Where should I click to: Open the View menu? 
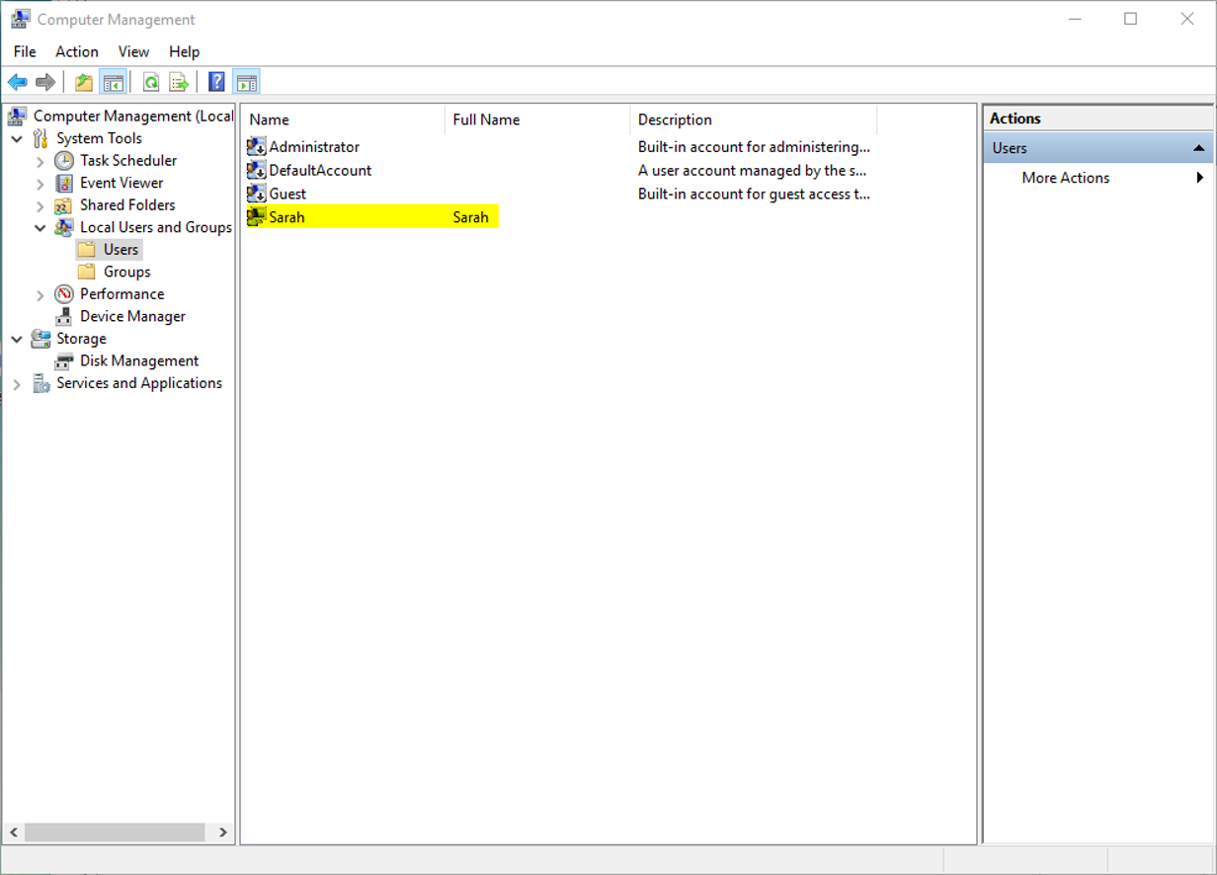pyautogui.click(x=133, y=51)
